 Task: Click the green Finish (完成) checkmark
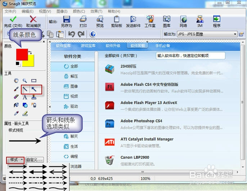click(13, 19)
